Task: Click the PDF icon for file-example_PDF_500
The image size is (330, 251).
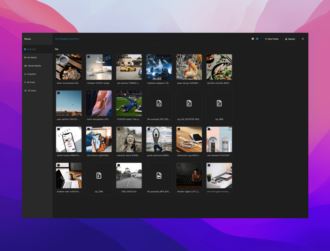Action: pos(159,103)
